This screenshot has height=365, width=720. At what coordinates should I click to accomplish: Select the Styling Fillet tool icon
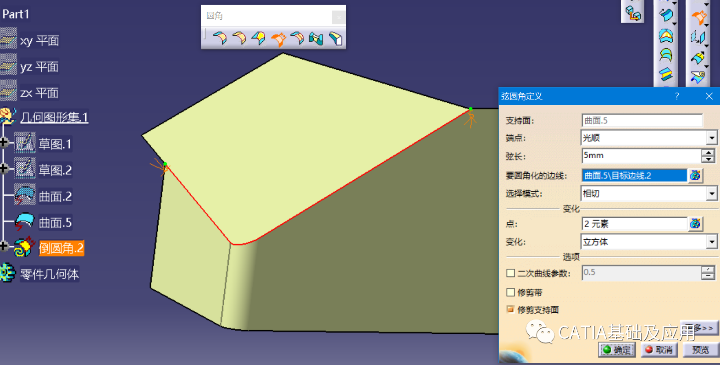click(297, 39)
